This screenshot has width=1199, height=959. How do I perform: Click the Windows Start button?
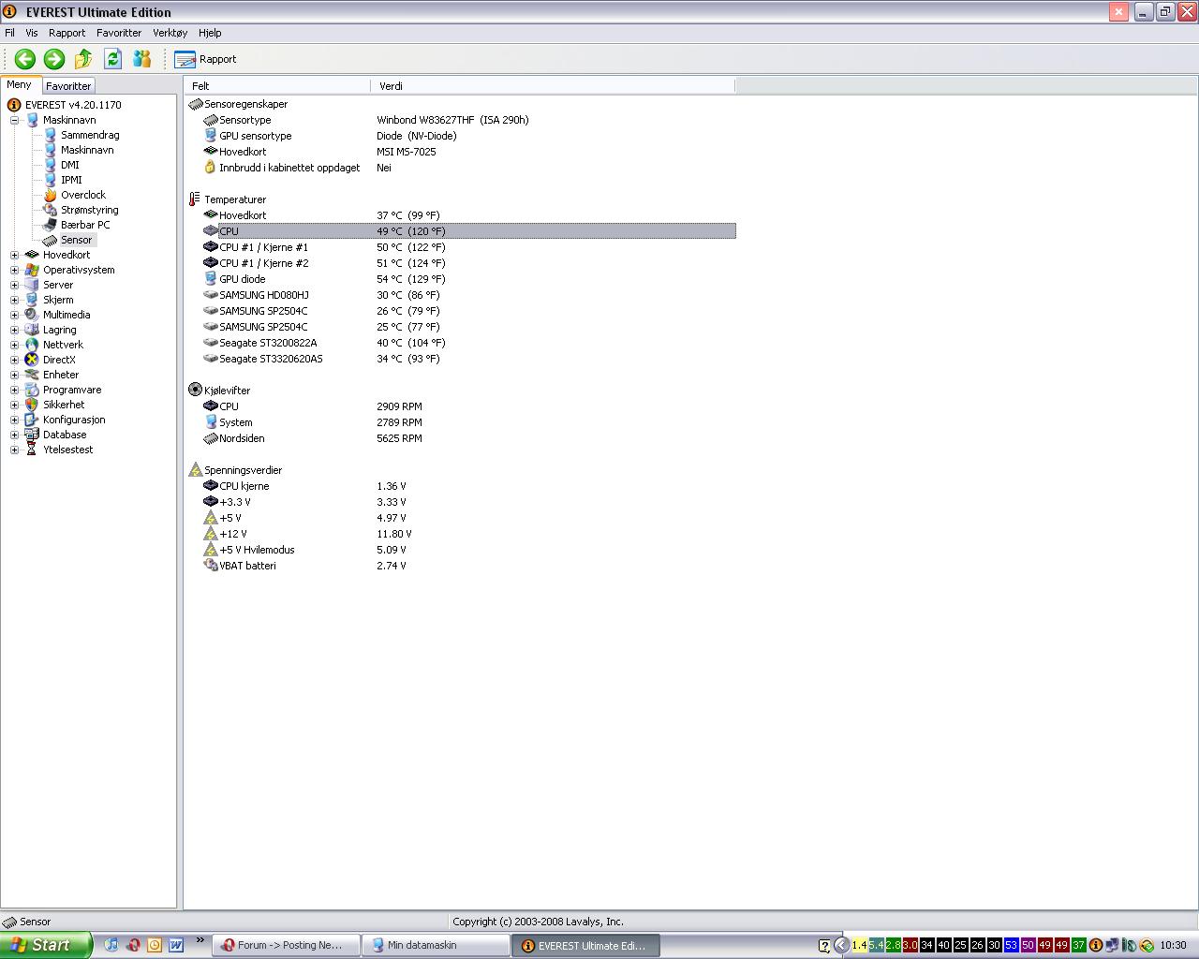click(x=46, y=945)
